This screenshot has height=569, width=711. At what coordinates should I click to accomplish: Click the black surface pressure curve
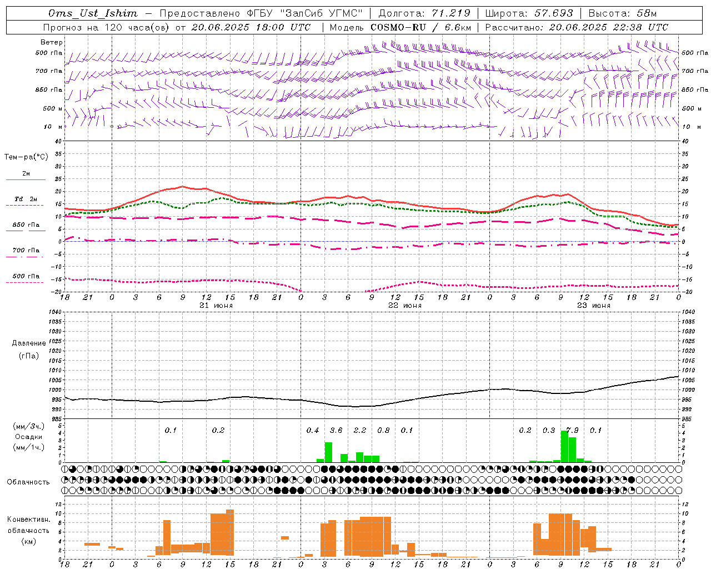[372, 406]
